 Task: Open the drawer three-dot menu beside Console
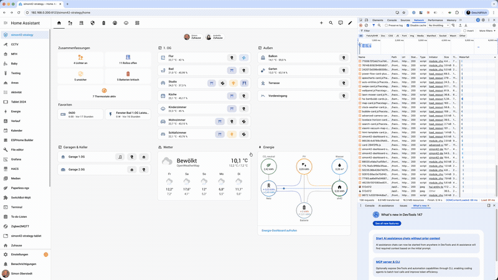pyautogui.click(x=360, y=206)
